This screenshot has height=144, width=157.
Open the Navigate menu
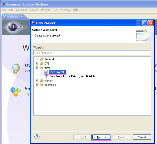coord(22,10)
